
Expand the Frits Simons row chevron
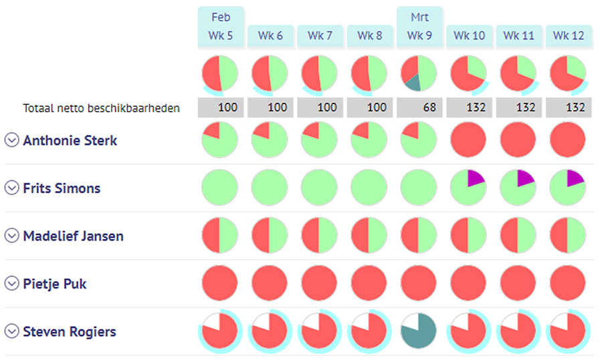click(11, 188)
